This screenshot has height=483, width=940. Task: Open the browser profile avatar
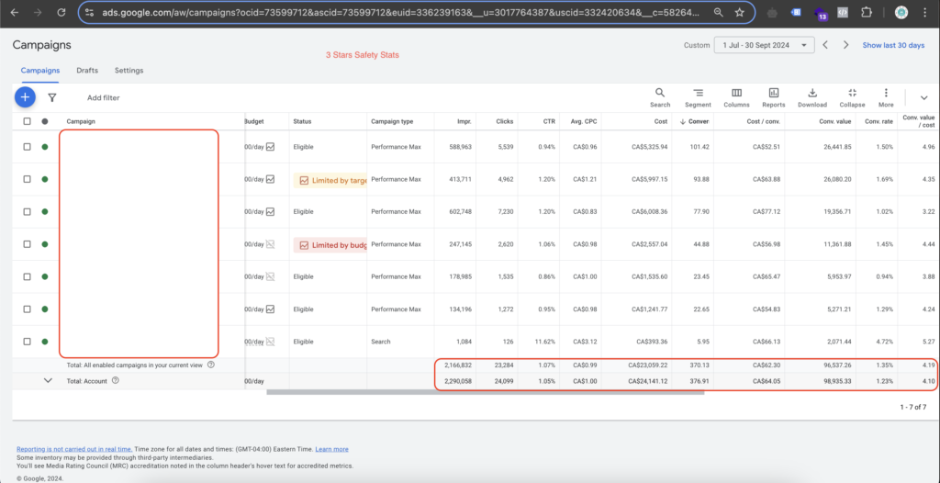click(x=901, y=13)
